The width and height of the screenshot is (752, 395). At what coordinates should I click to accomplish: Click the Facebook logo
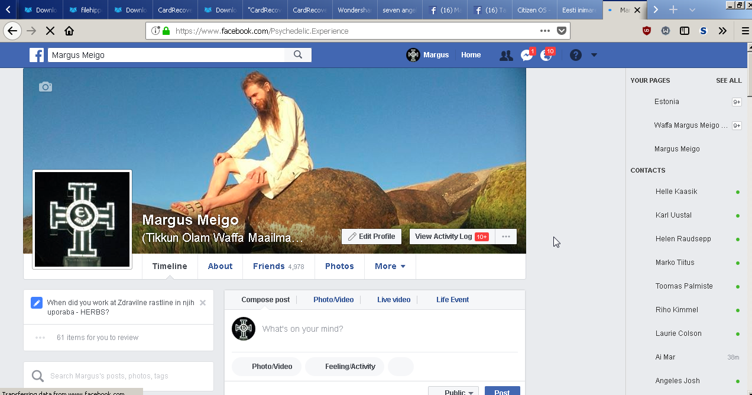37,55
